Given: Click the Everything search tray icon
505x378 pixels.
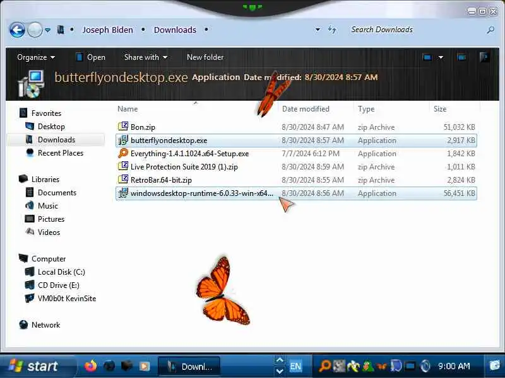Looking at the screenshot, I should point(324,366).
